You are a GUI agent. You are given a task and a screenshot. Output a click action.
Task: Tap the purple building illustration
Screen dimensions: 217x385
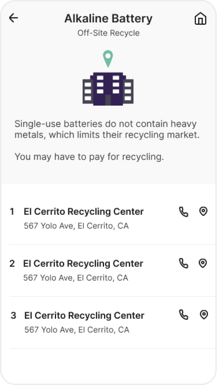(x=108, y=89)
